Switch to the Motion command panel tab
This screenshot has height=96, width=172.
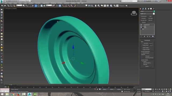click(x=148, y=9)
